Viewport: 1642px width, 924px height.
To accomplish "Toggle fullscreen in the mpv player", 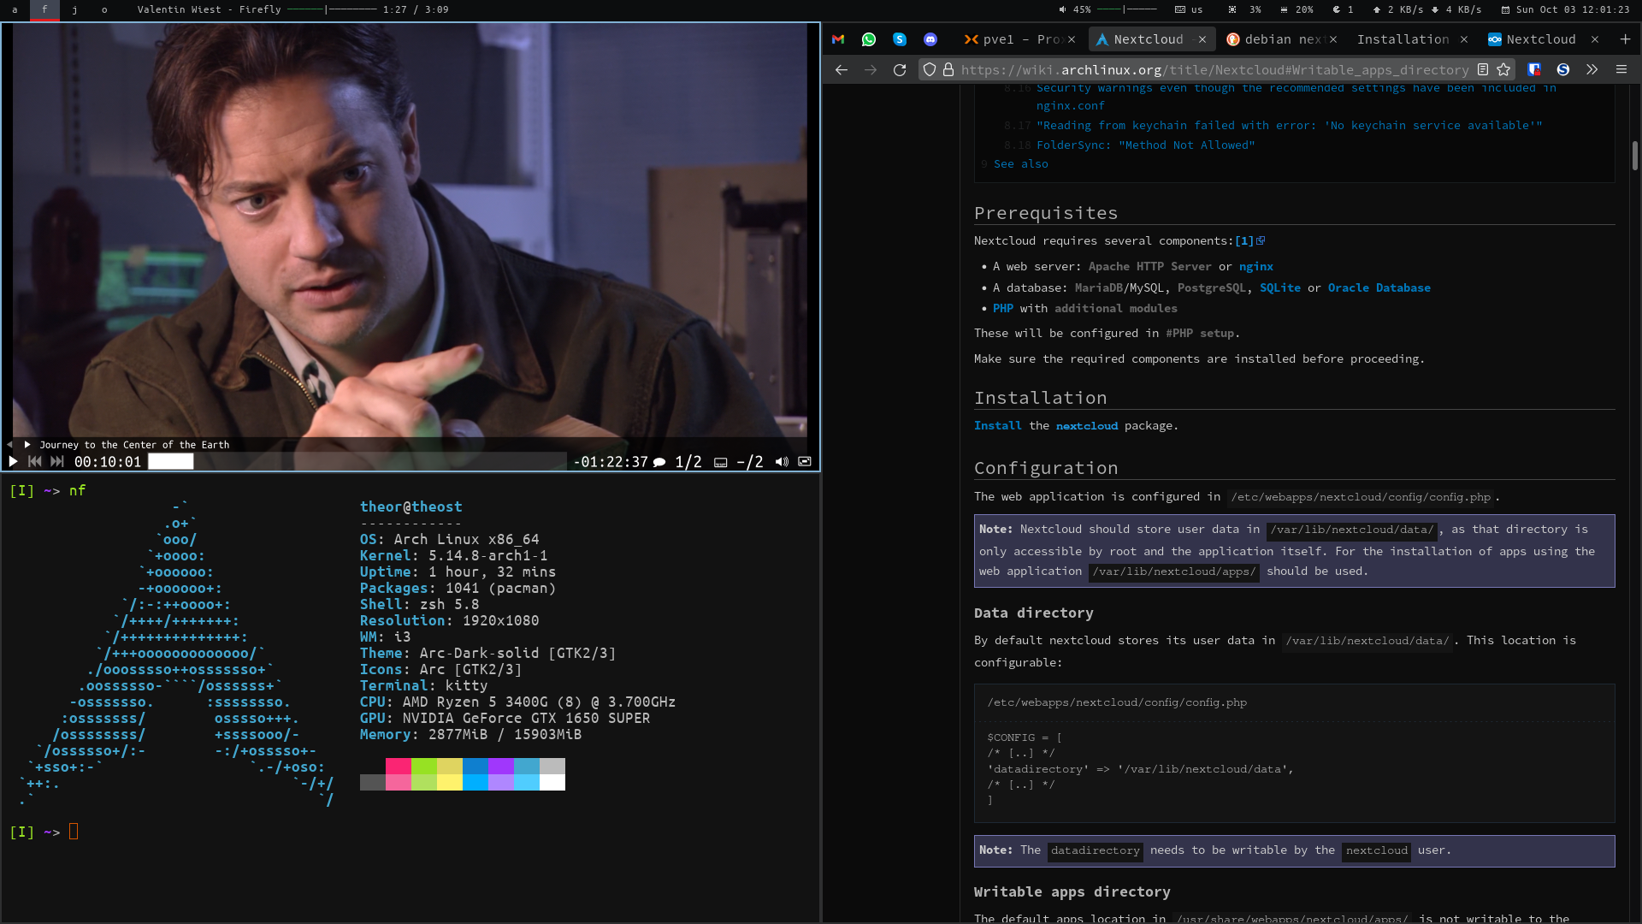I will coord(805,461).
